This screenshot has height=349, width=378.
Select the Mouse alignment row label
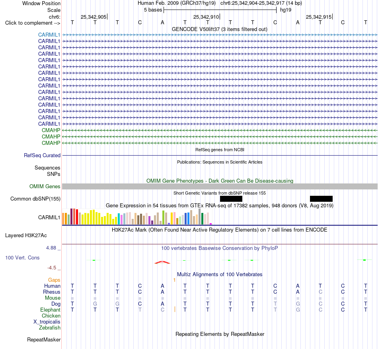coord(53,298)
